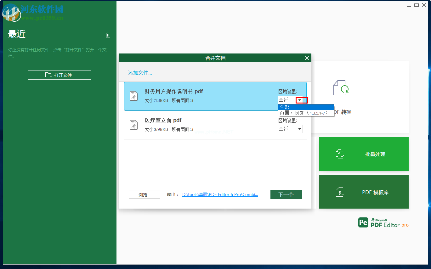Screen dimensions: 431x269
Task: Select the 医疗室立面.pdf file name
Action: click(x=163, y=120)
